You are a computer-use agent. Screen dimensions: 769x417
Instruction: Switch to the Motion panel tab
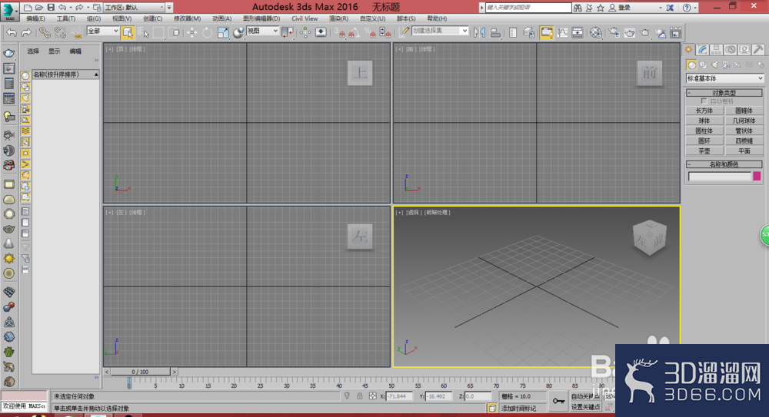pos(731,50)
